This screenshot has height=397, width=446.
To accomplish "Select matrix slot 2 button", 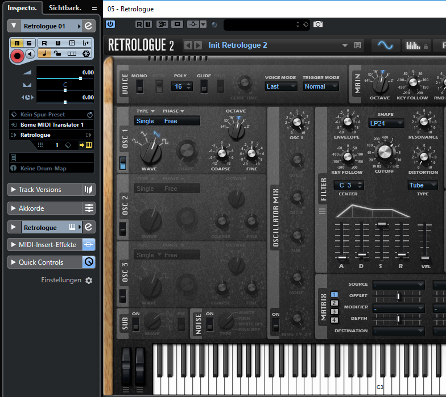I will (x=334, y=303).
